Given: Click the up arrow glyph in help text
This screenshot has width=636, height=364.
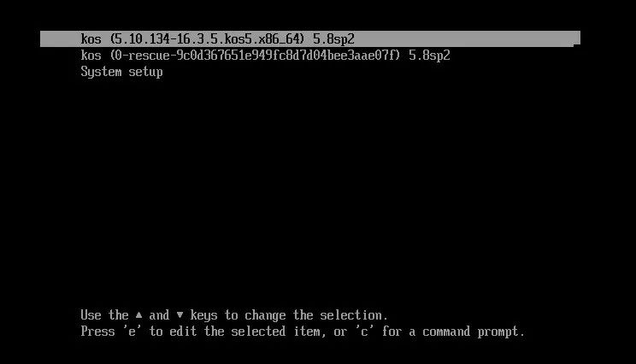Looking at the screenshot, I should click(138, 314).
